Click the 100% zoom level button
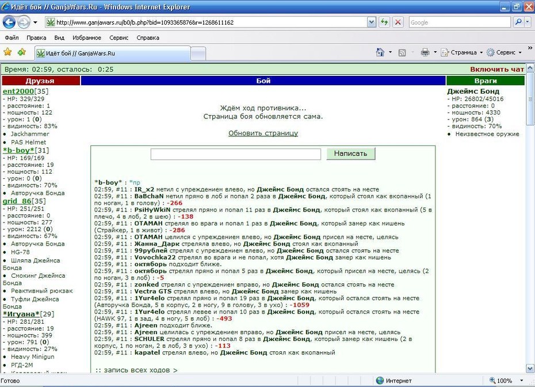535x387 pixels. [501, 381]
